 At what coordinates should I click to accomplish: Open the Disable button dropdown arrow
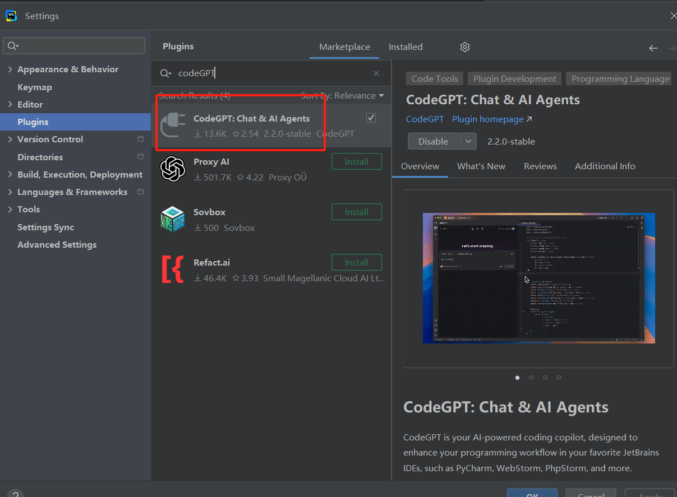pos(468,141)
